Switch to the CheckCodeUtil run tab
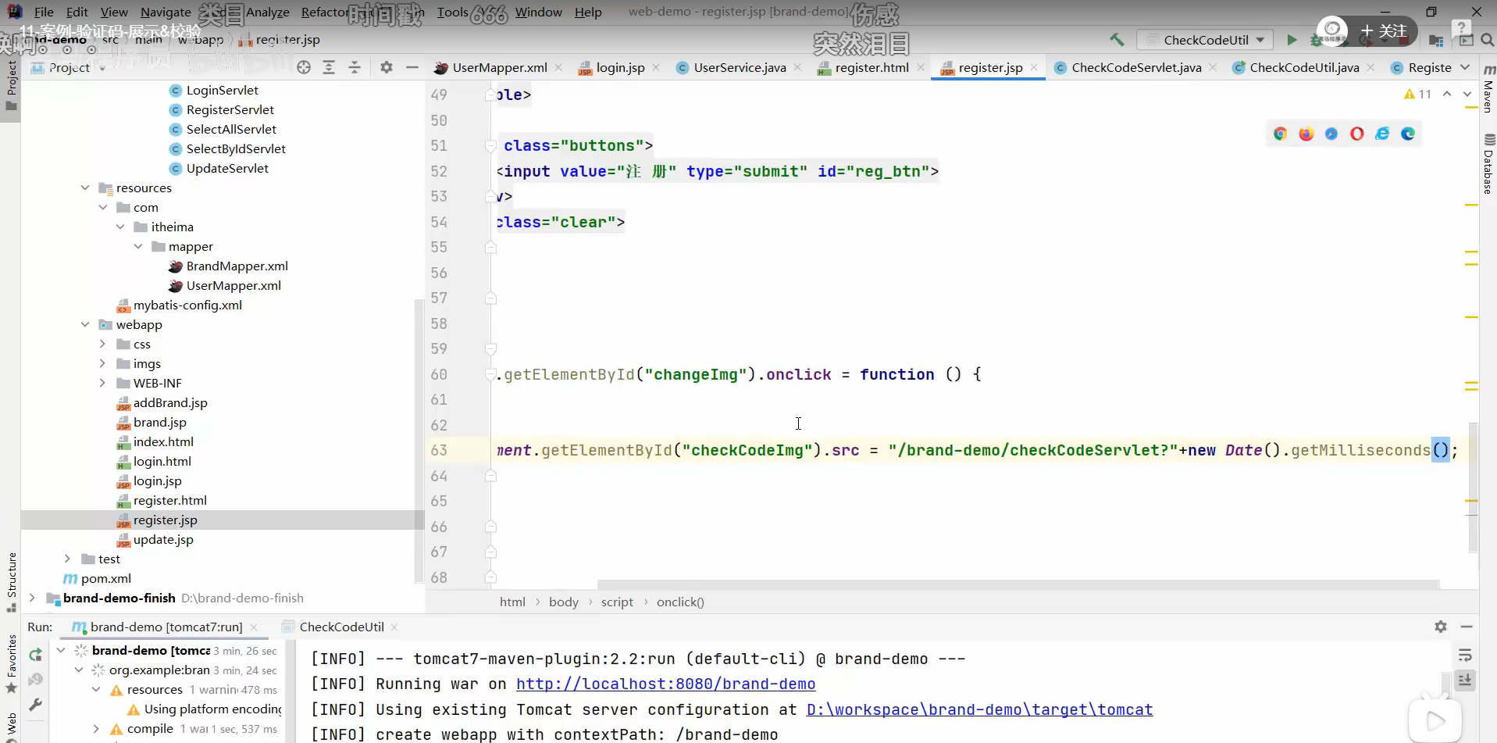 pyautogui.click(x=341, y=627)
